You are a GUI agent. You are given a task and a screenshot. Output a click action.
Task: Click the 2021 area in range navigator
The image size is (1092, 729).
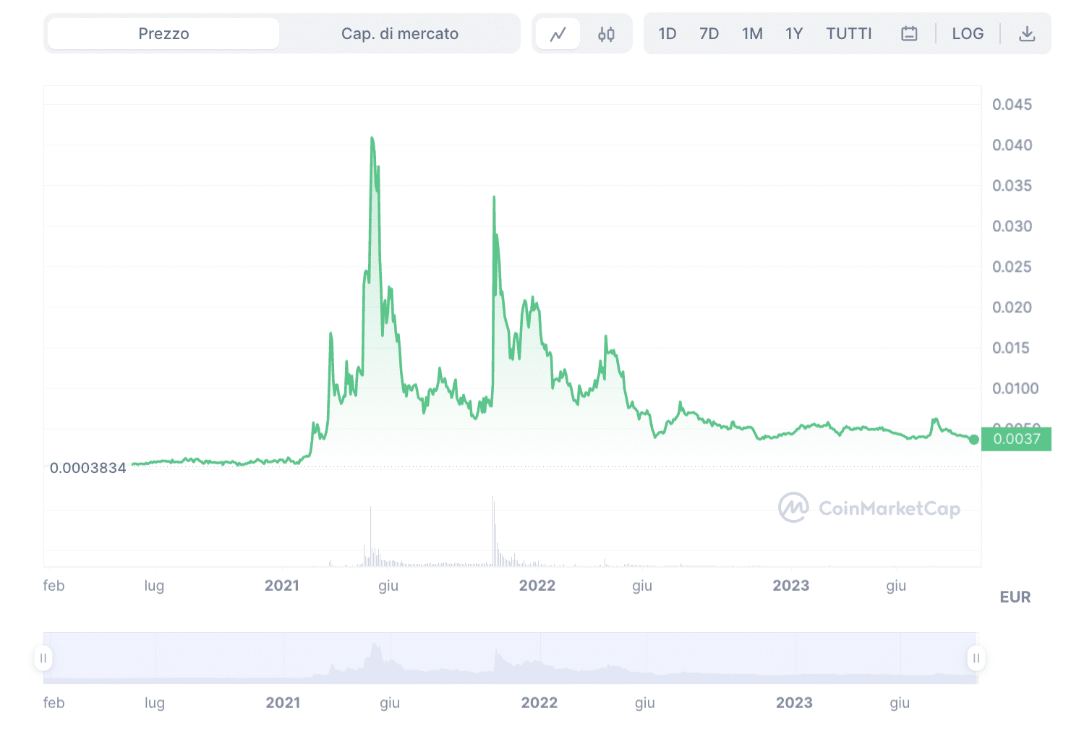(283, 660)
